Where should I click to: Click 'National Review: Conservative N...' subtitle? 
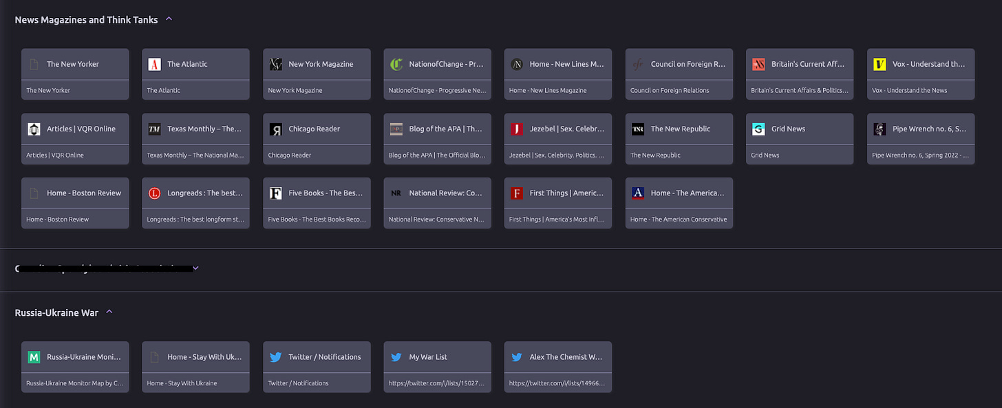click(437, 219)
